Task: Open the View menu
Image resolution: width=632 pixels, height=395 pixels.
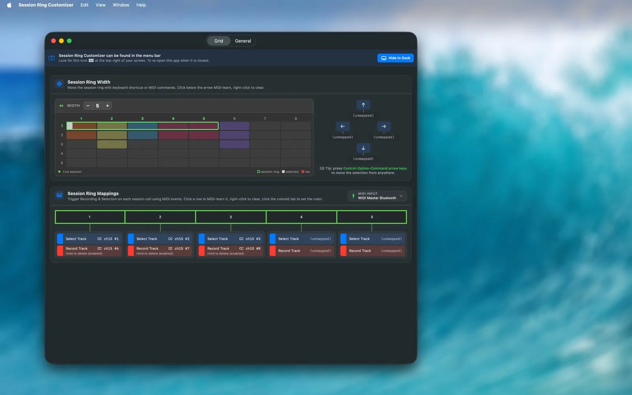Action: click(101, 5)
